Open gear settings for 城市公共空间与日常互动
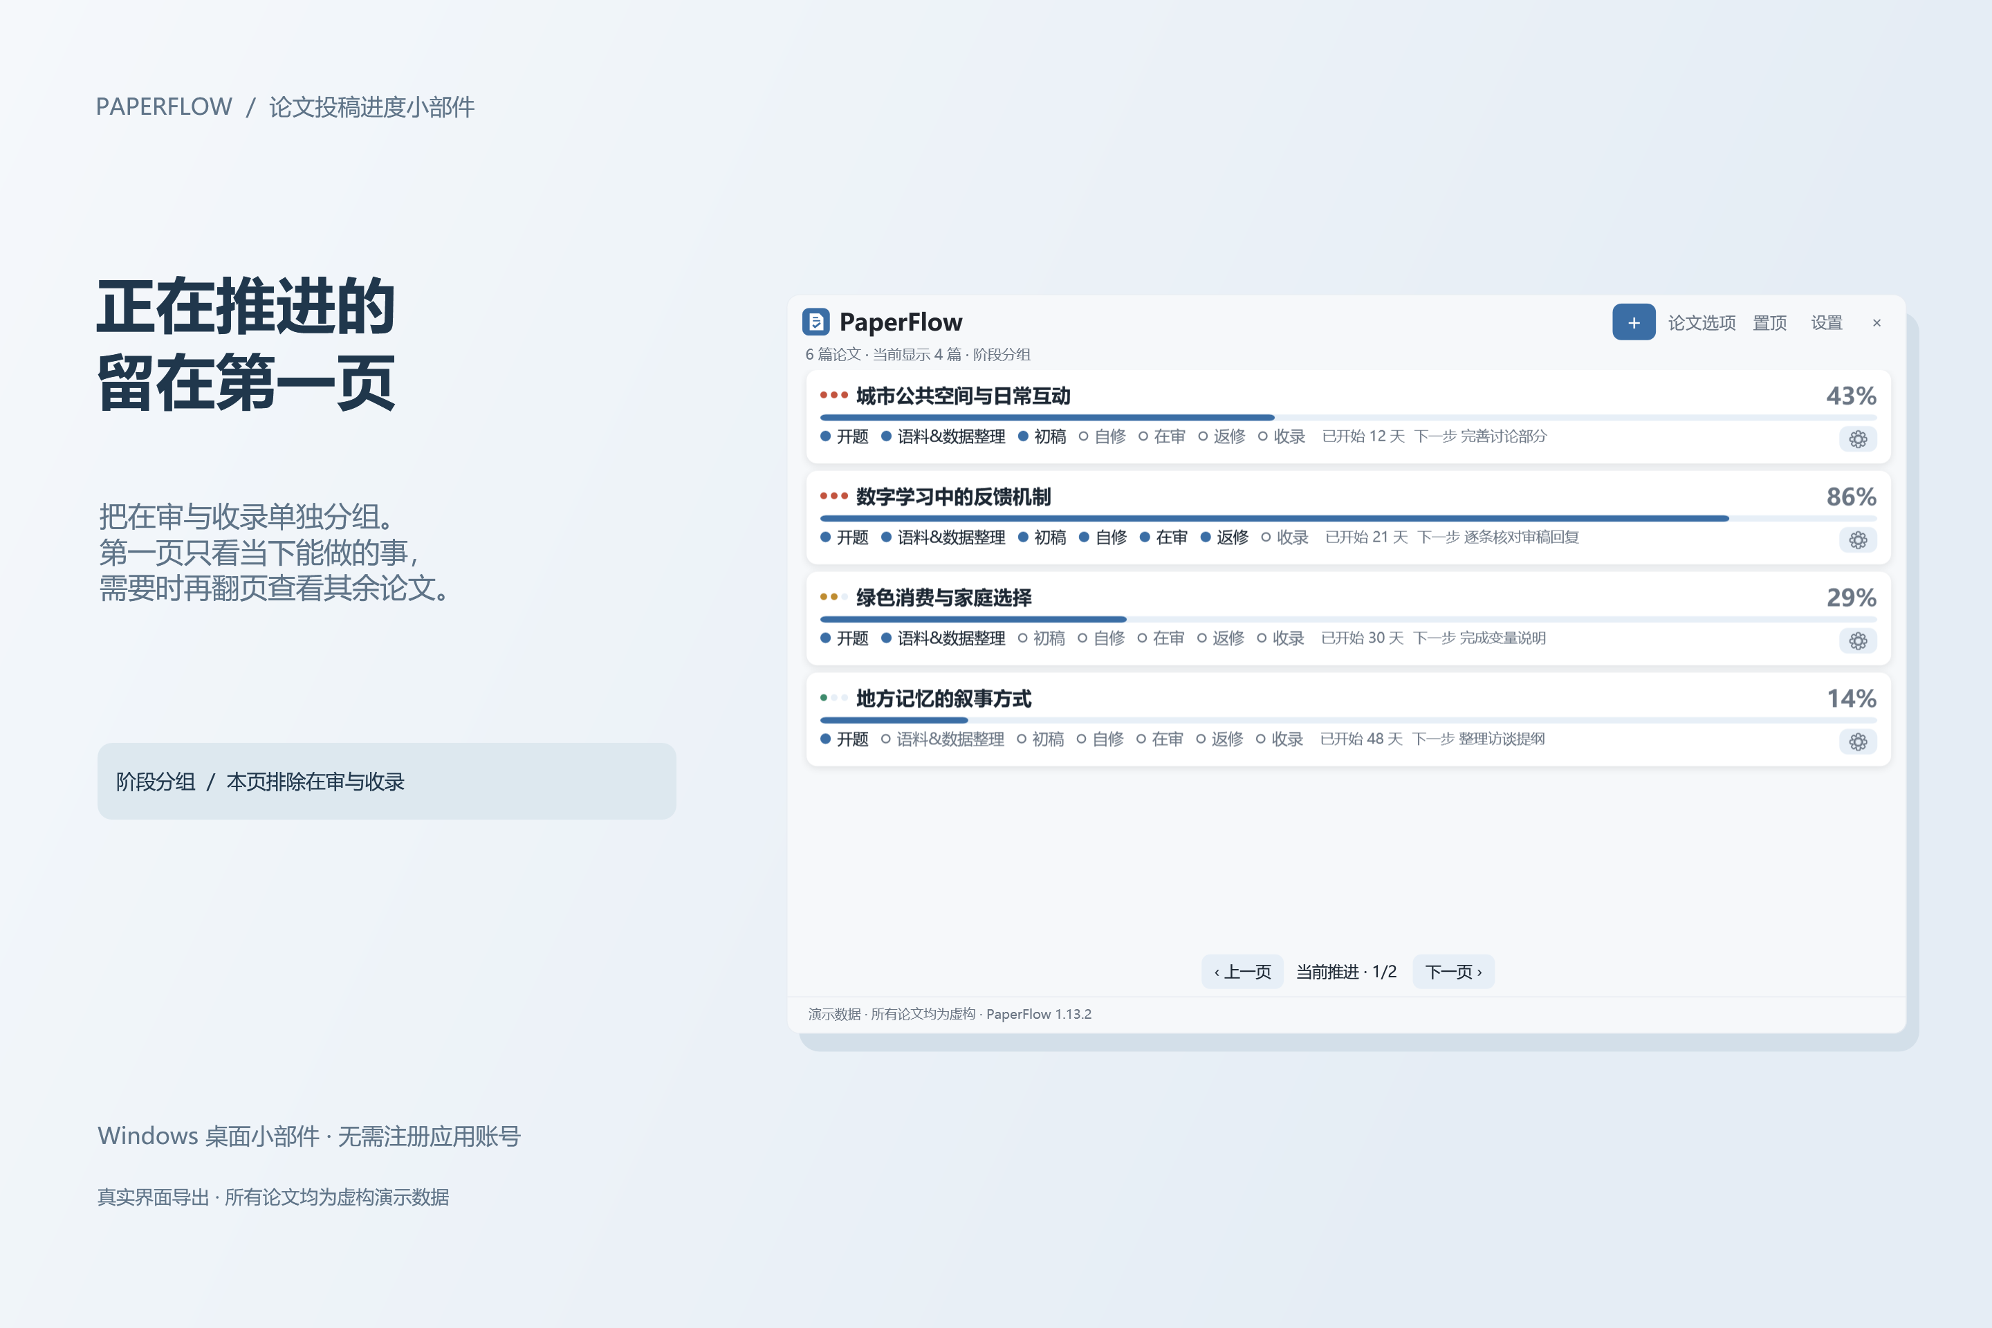The height and width of the screenshot is (1328, 1992). point(1859,439)
